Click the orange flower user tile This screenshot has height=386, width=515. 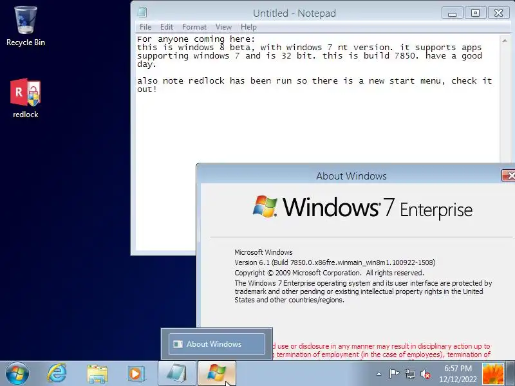point(492,374)
